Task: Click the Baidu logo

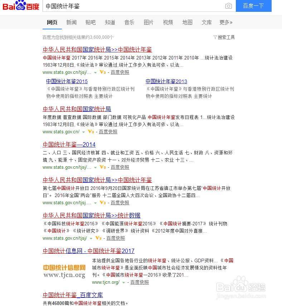Action: (x=21, y=5)
